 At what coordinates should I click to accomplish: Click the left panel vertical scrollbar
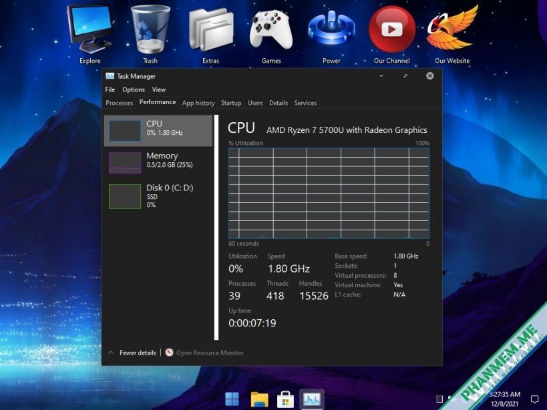(216, 227)
